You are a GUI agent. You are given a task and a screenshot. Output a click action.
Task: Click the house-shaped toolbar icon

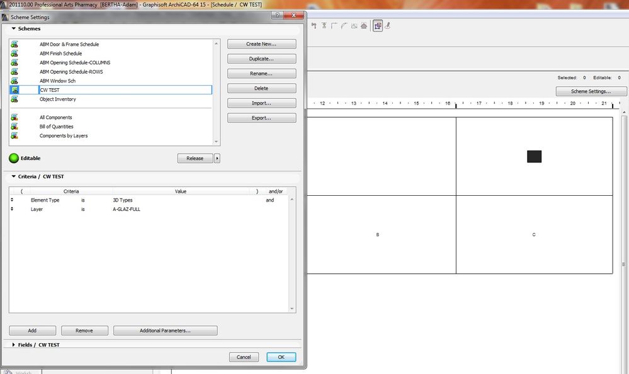coord(364,26)
